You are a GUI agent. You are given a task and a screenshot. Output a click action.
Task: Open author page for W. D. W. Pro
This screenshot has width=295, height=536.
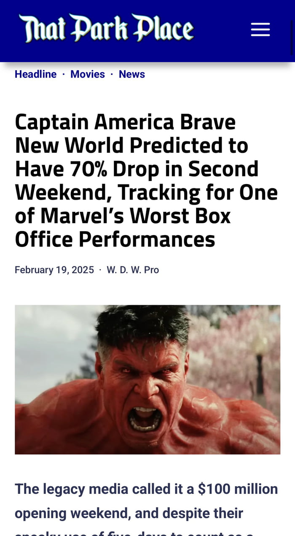coord(133,269)
